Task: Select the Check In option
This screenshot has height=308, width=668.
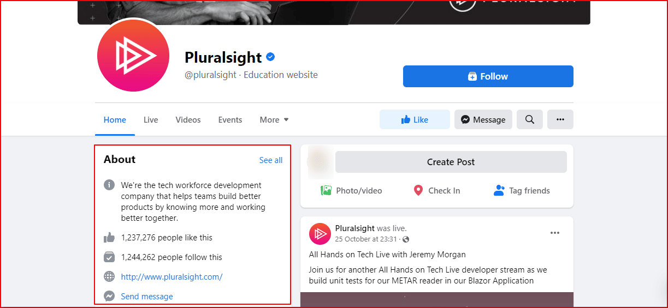Action: pos(436,190)
